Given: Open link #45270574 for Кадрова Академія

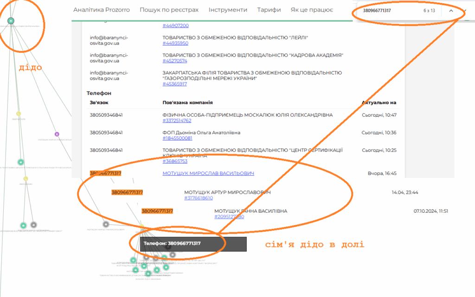Looking at the screenshot, I should [175, 61].
